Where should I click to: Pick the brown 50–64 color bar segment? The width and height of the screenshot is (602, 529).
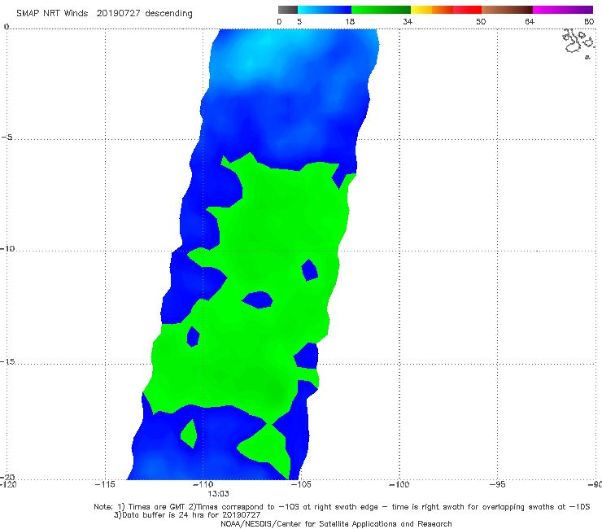(x=507, y=10)
